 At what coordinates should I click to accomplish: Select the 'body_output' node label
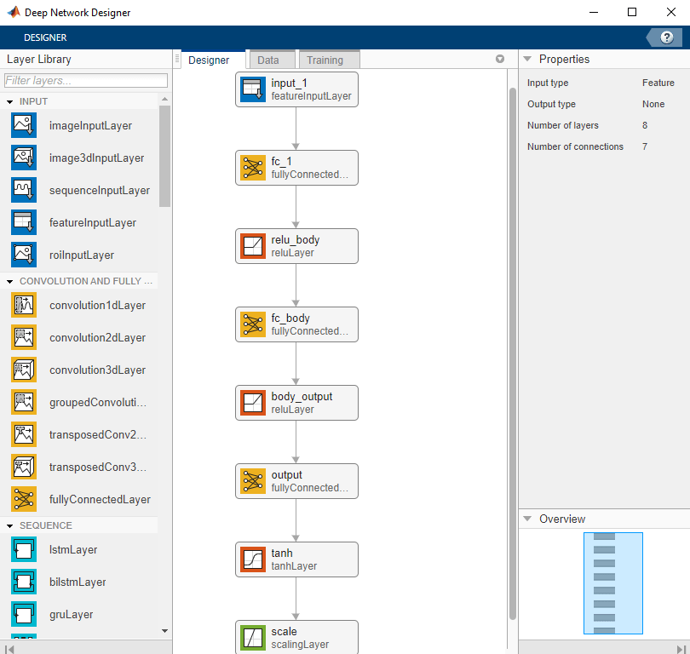point(302,396)
